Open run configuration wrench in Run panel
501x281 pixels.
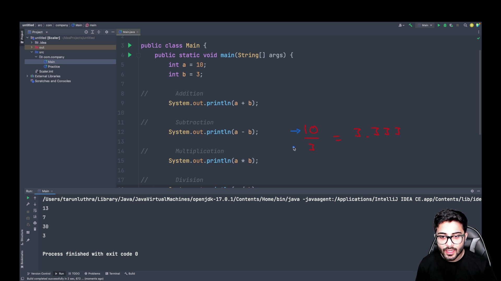[x=28, y=204]
